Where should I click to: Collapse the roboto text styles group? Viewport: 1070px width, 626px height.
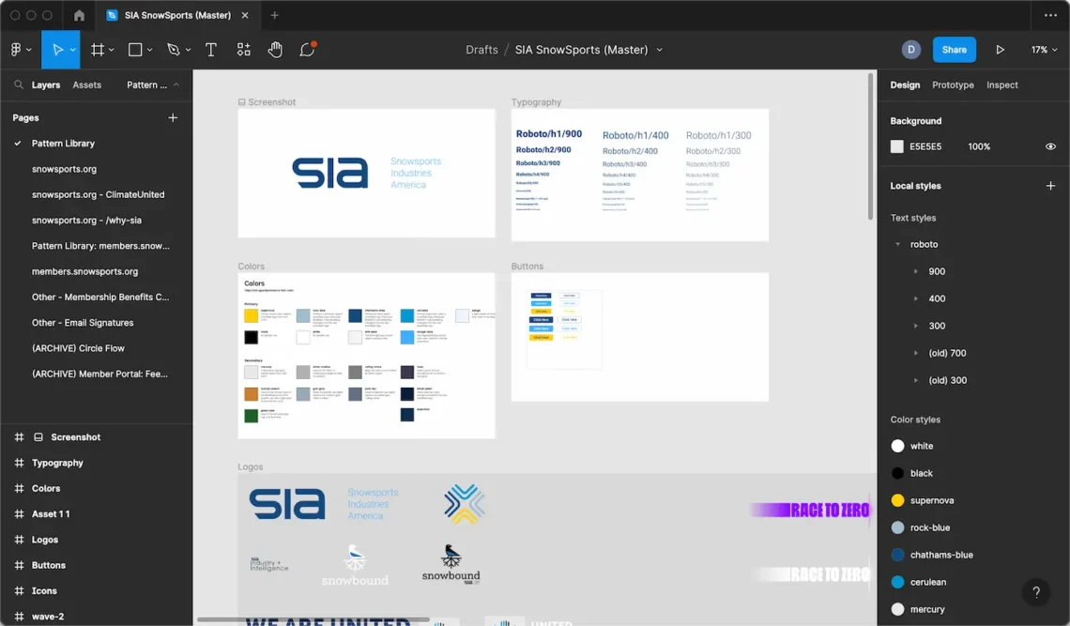pos(897,244)
